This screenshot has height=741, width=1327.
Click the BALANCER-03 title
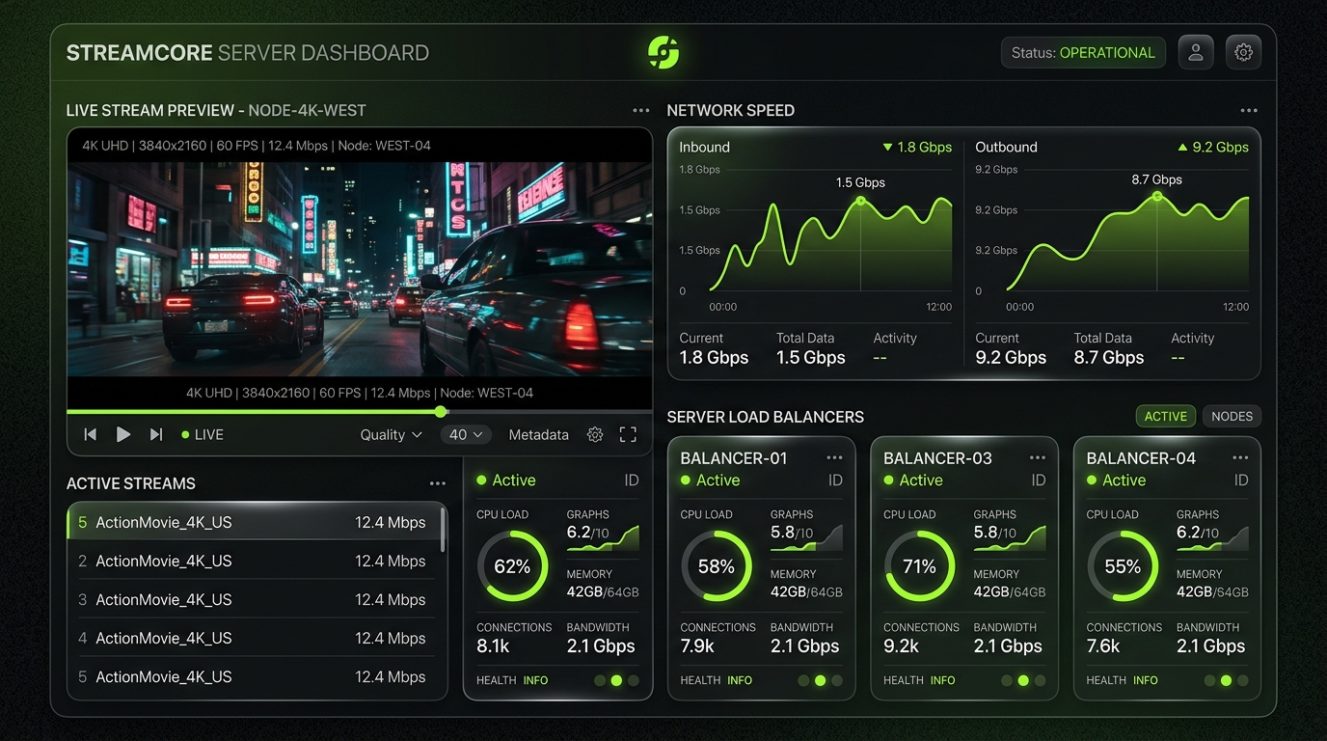click(937, 458)
